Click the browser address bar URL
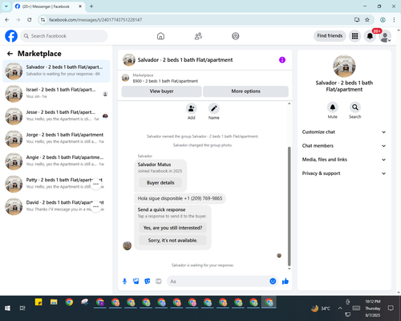The height and width of the screenshot is (321, 401). point(95,20)
